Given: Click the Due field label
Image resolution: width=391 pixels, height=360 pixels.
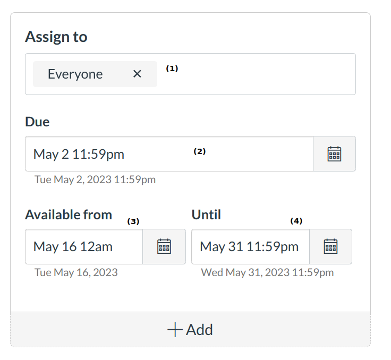Looking at the screenshot, I should click(37, 122).
